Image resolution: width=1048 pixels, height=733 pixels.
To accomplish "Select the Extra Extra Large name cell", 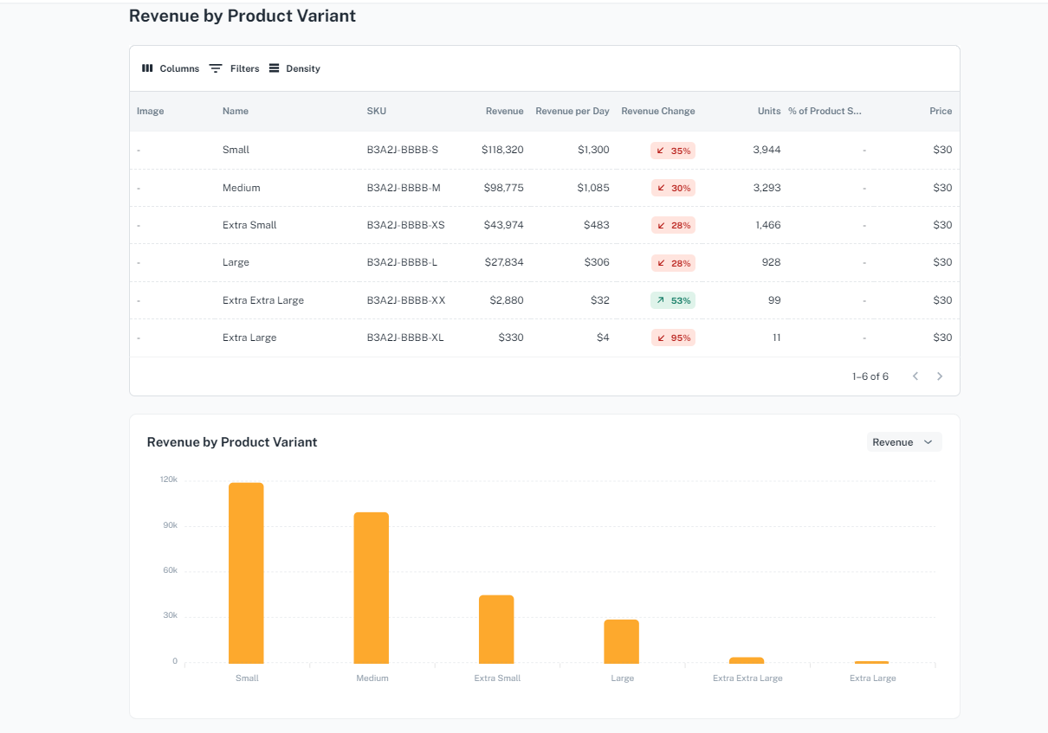I will [x=263, y=300].
